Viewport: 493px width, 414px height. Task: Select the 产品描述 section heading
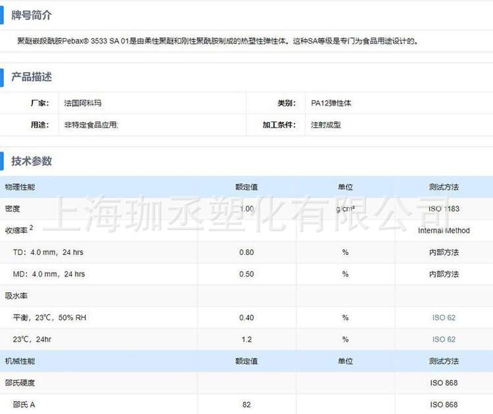coord(32,77)
